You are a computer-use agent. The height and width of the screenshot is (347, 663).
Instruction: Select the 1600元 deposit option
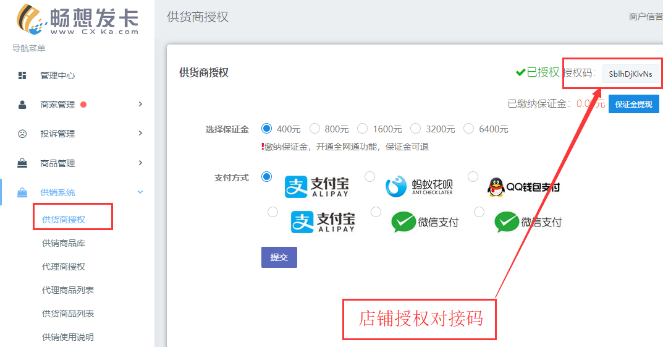click(362, 128)
